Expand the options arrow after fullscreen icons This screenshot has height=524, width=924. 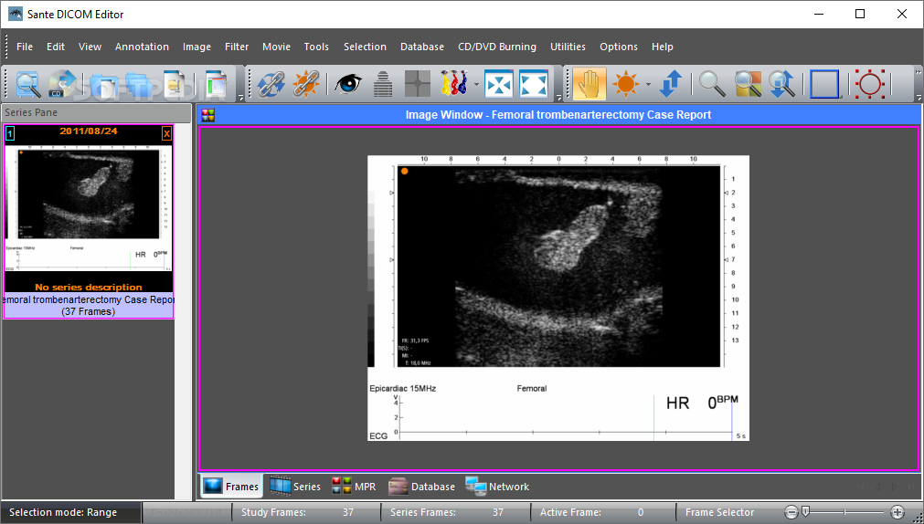[558, 97]
